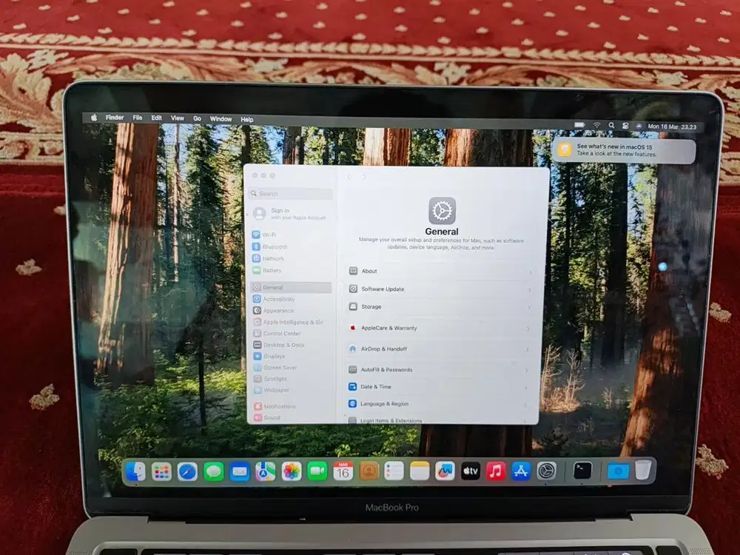Open the Window menu
This screenshot has width=740, height=555.
(x=221, y=118)
